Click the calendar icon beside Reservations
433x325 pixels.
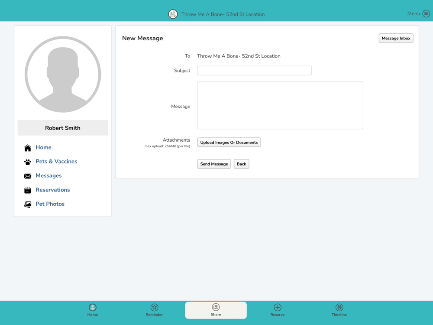coord(28,190)
